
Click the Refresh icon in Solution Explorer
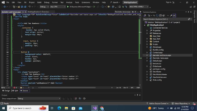click(157, 15)
